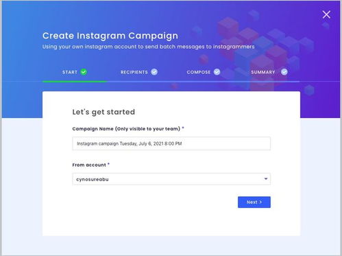342x256 pixels.
Task: Click the subtitle about sending batch messages
Action: click(148, 47)
